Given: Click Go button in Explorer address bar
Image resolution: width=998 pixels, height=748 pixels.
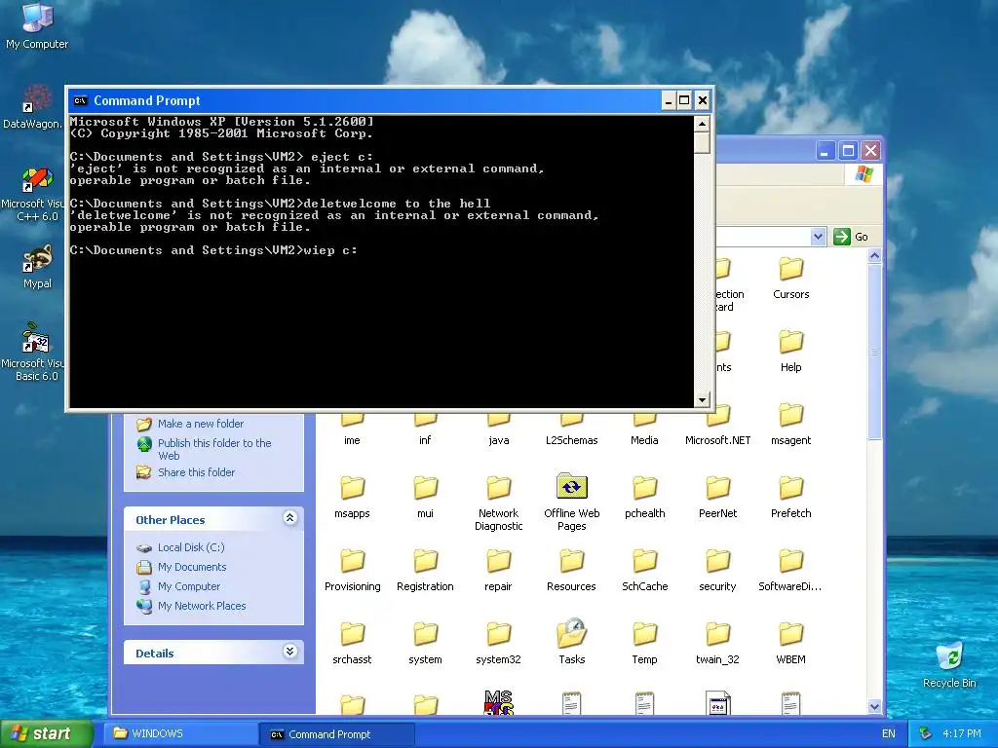Looking at the screenshot, I should (x=851, y=237).
